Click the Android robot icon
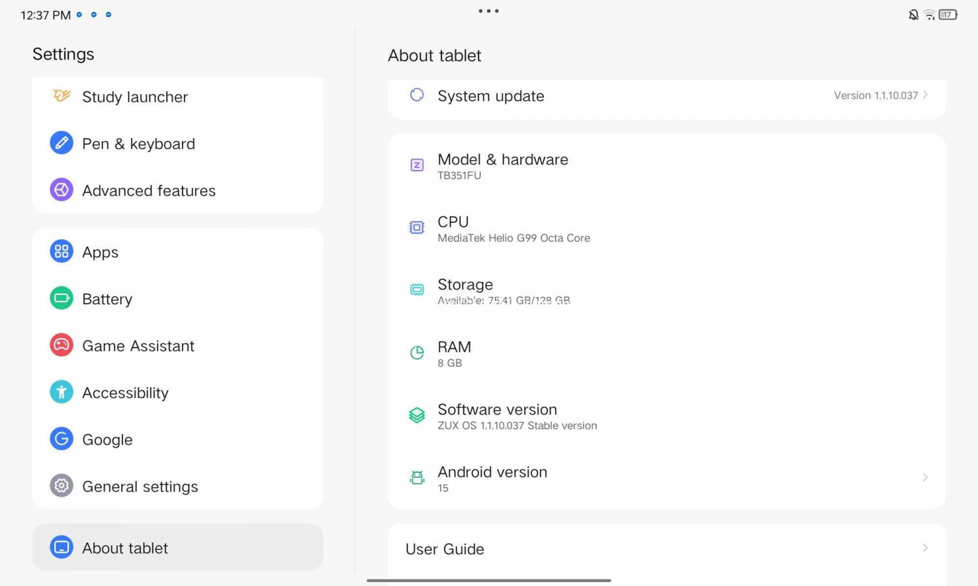The height and width of the screenshot is (586, 978). [417, 477]
